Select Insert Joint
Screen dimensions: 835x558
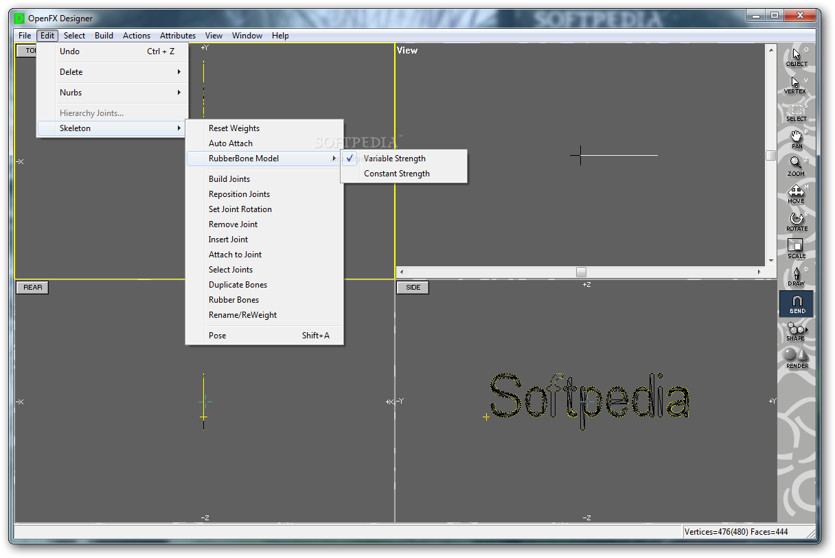tap(264, 240)
